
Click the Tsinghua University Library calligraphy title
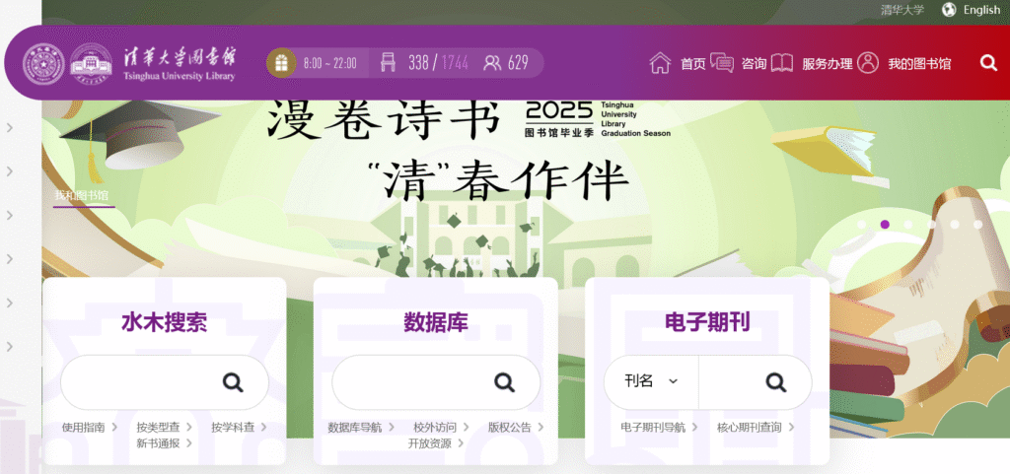pos(180,63)
